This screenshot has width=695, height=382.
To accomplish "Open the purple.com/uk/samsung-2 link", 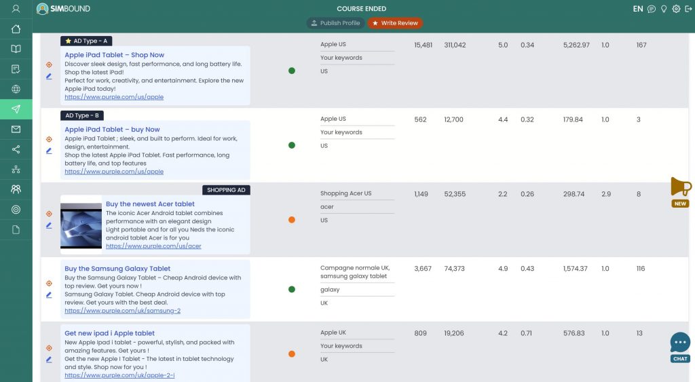I will pos(122,311).
